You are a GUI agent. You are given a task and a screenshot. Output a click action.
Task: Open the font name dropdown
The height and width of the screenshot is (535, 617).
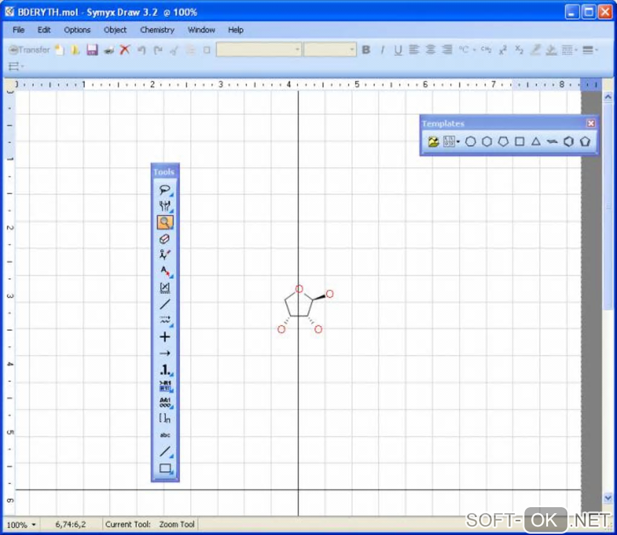pos(259,50)
